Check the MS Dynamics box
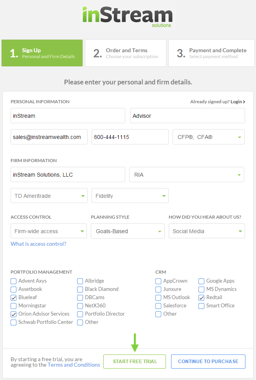 coord(201,289)
